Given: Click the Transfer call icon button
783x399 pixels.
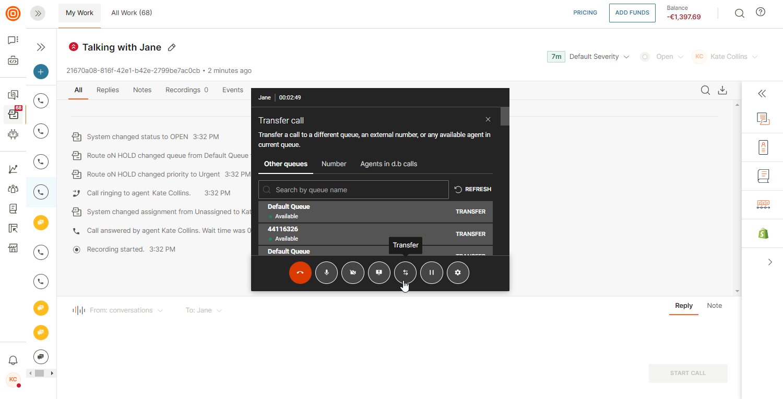Looking at the screenshot, I should (406, 272).
